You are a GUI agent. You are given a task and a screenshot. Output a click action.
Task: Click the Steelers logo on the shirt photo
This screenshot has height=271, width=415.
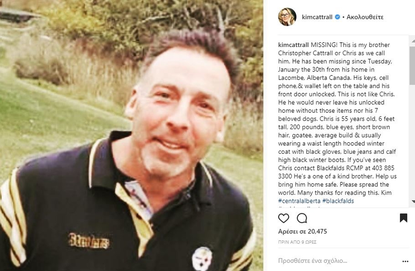pos(202,258)
